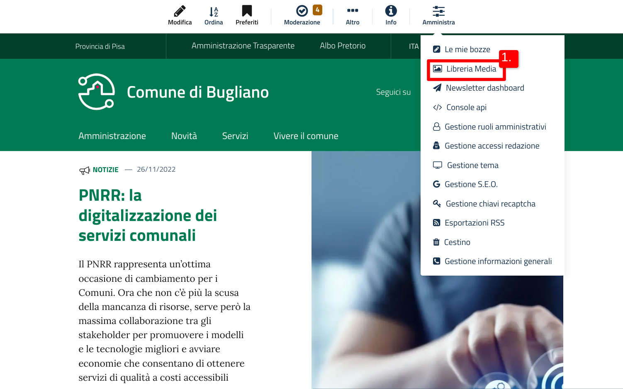Click the 26/11/2022 date text
The image size is (623, 389).
click(x=156, y=169)
